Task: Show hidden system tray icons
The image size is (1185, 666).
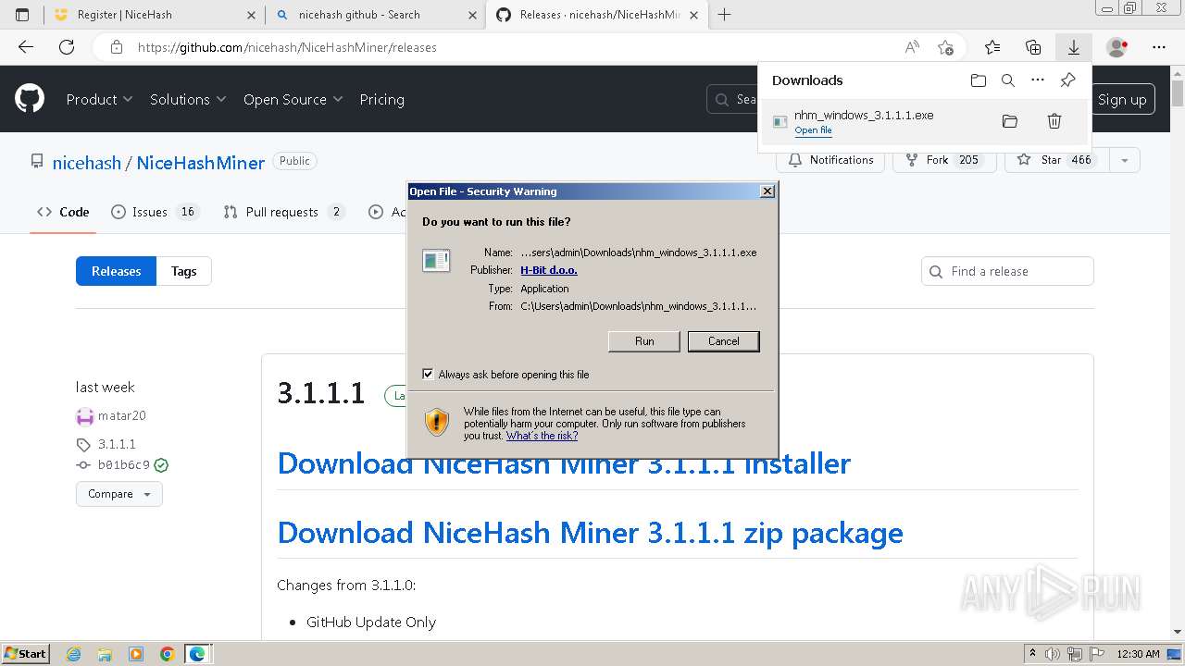Action: coord(1032,654)
